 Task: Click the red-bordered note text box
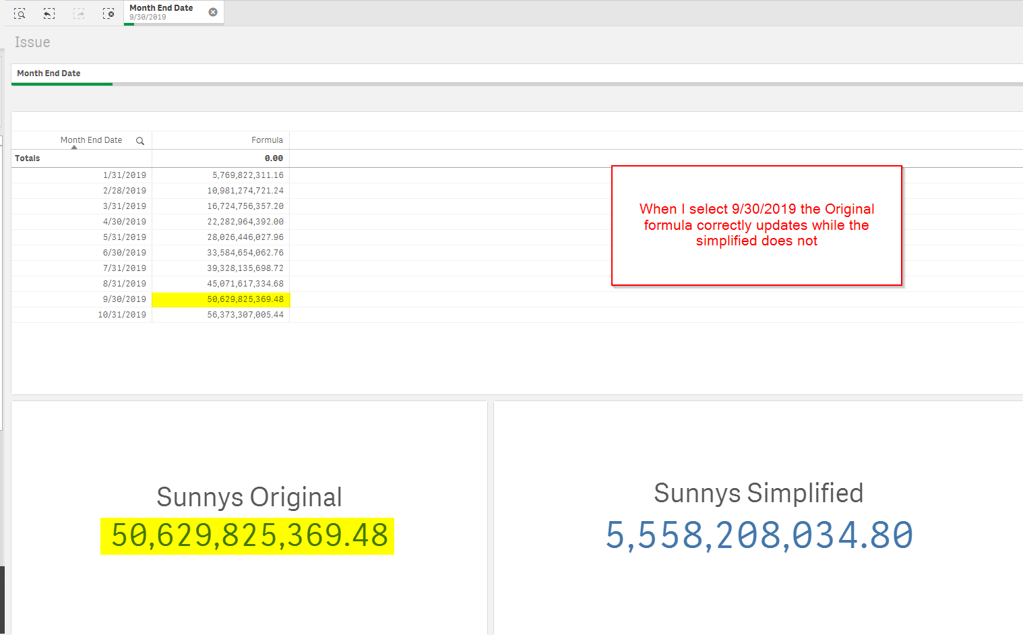756,225
